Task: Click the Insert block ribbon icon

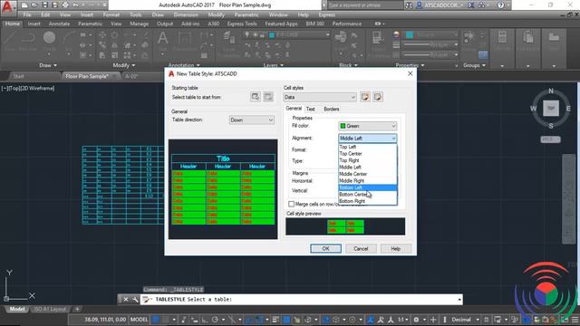Action: click(x=341, y=38)
